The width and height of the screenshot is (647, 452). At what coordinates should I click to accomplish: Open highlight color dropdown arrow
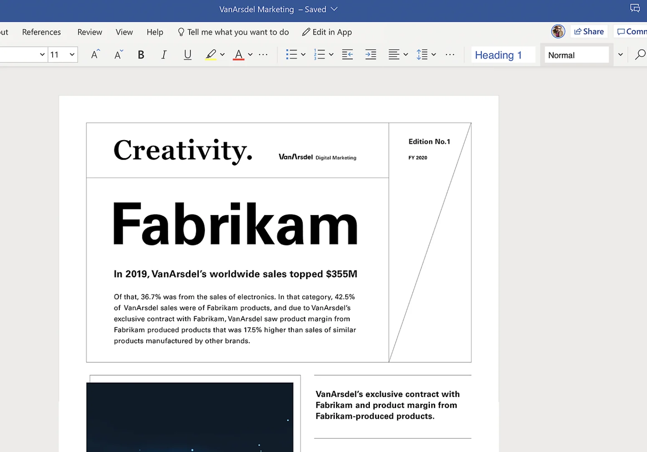[x=222, y=55]
